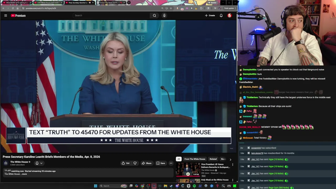The height and width of the screenshot is (189, 336).
Task: Open 'The White House' channel name link
Action: pyautogui.click(x=19, y=162)
